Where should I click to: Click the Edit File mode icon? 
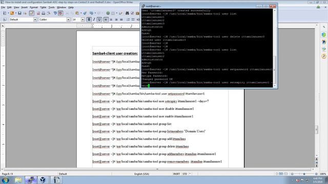point(32,13)
